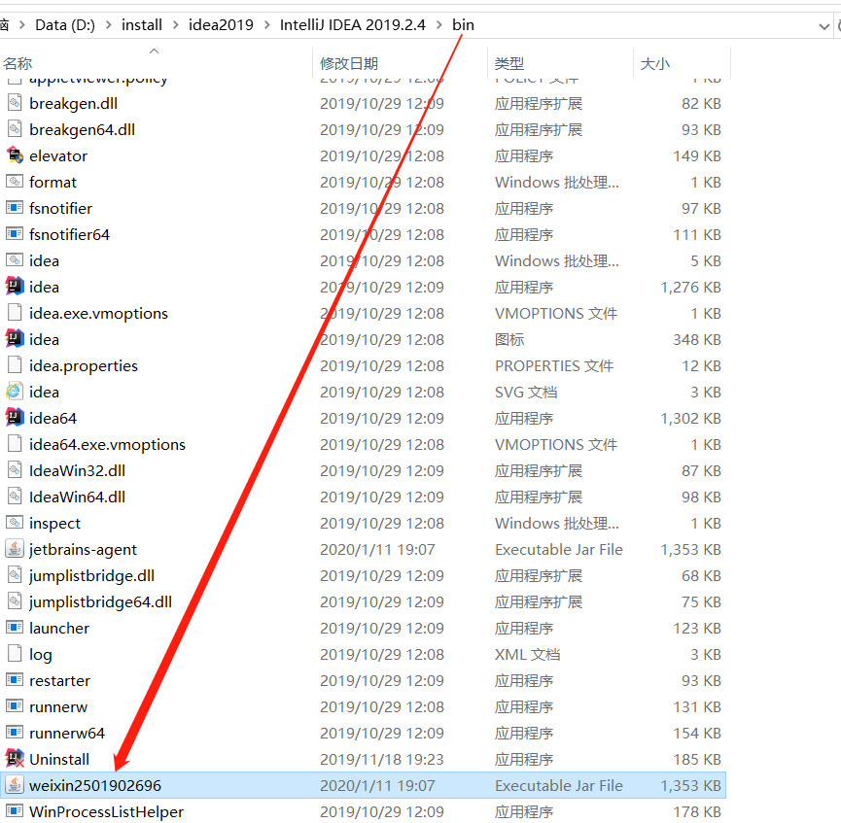Screen dimensions: 841x823
Task: Expand the chevron after Data (D:)
Action: click(108, 25)
